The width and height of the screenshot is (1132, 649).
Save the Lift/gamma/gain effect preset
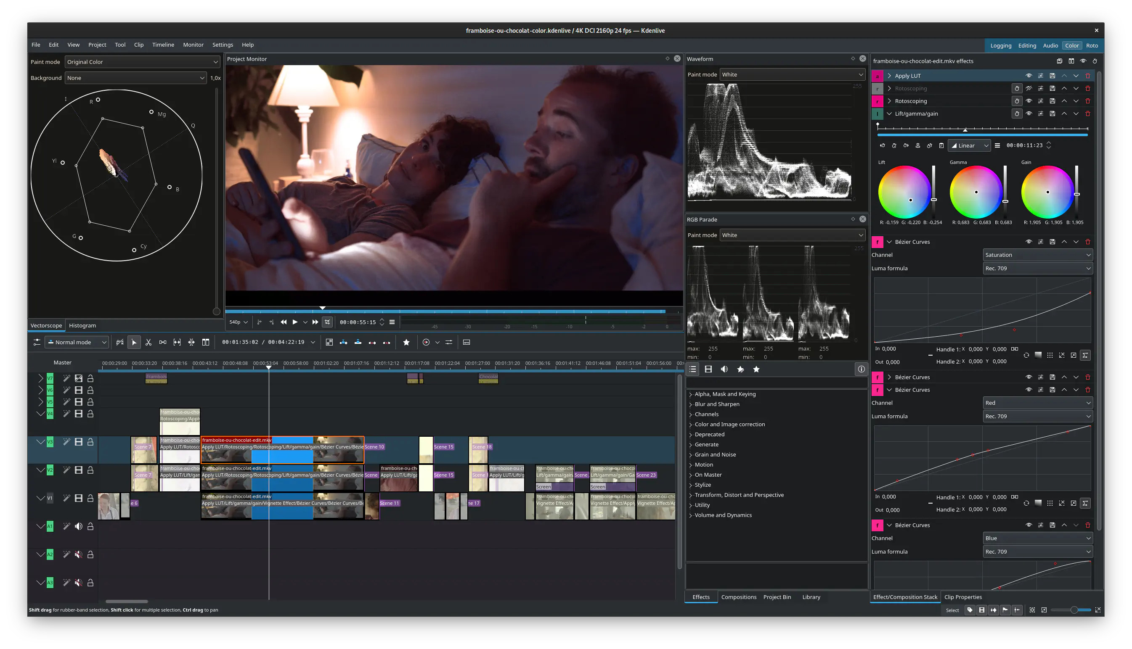point(1052,113)
